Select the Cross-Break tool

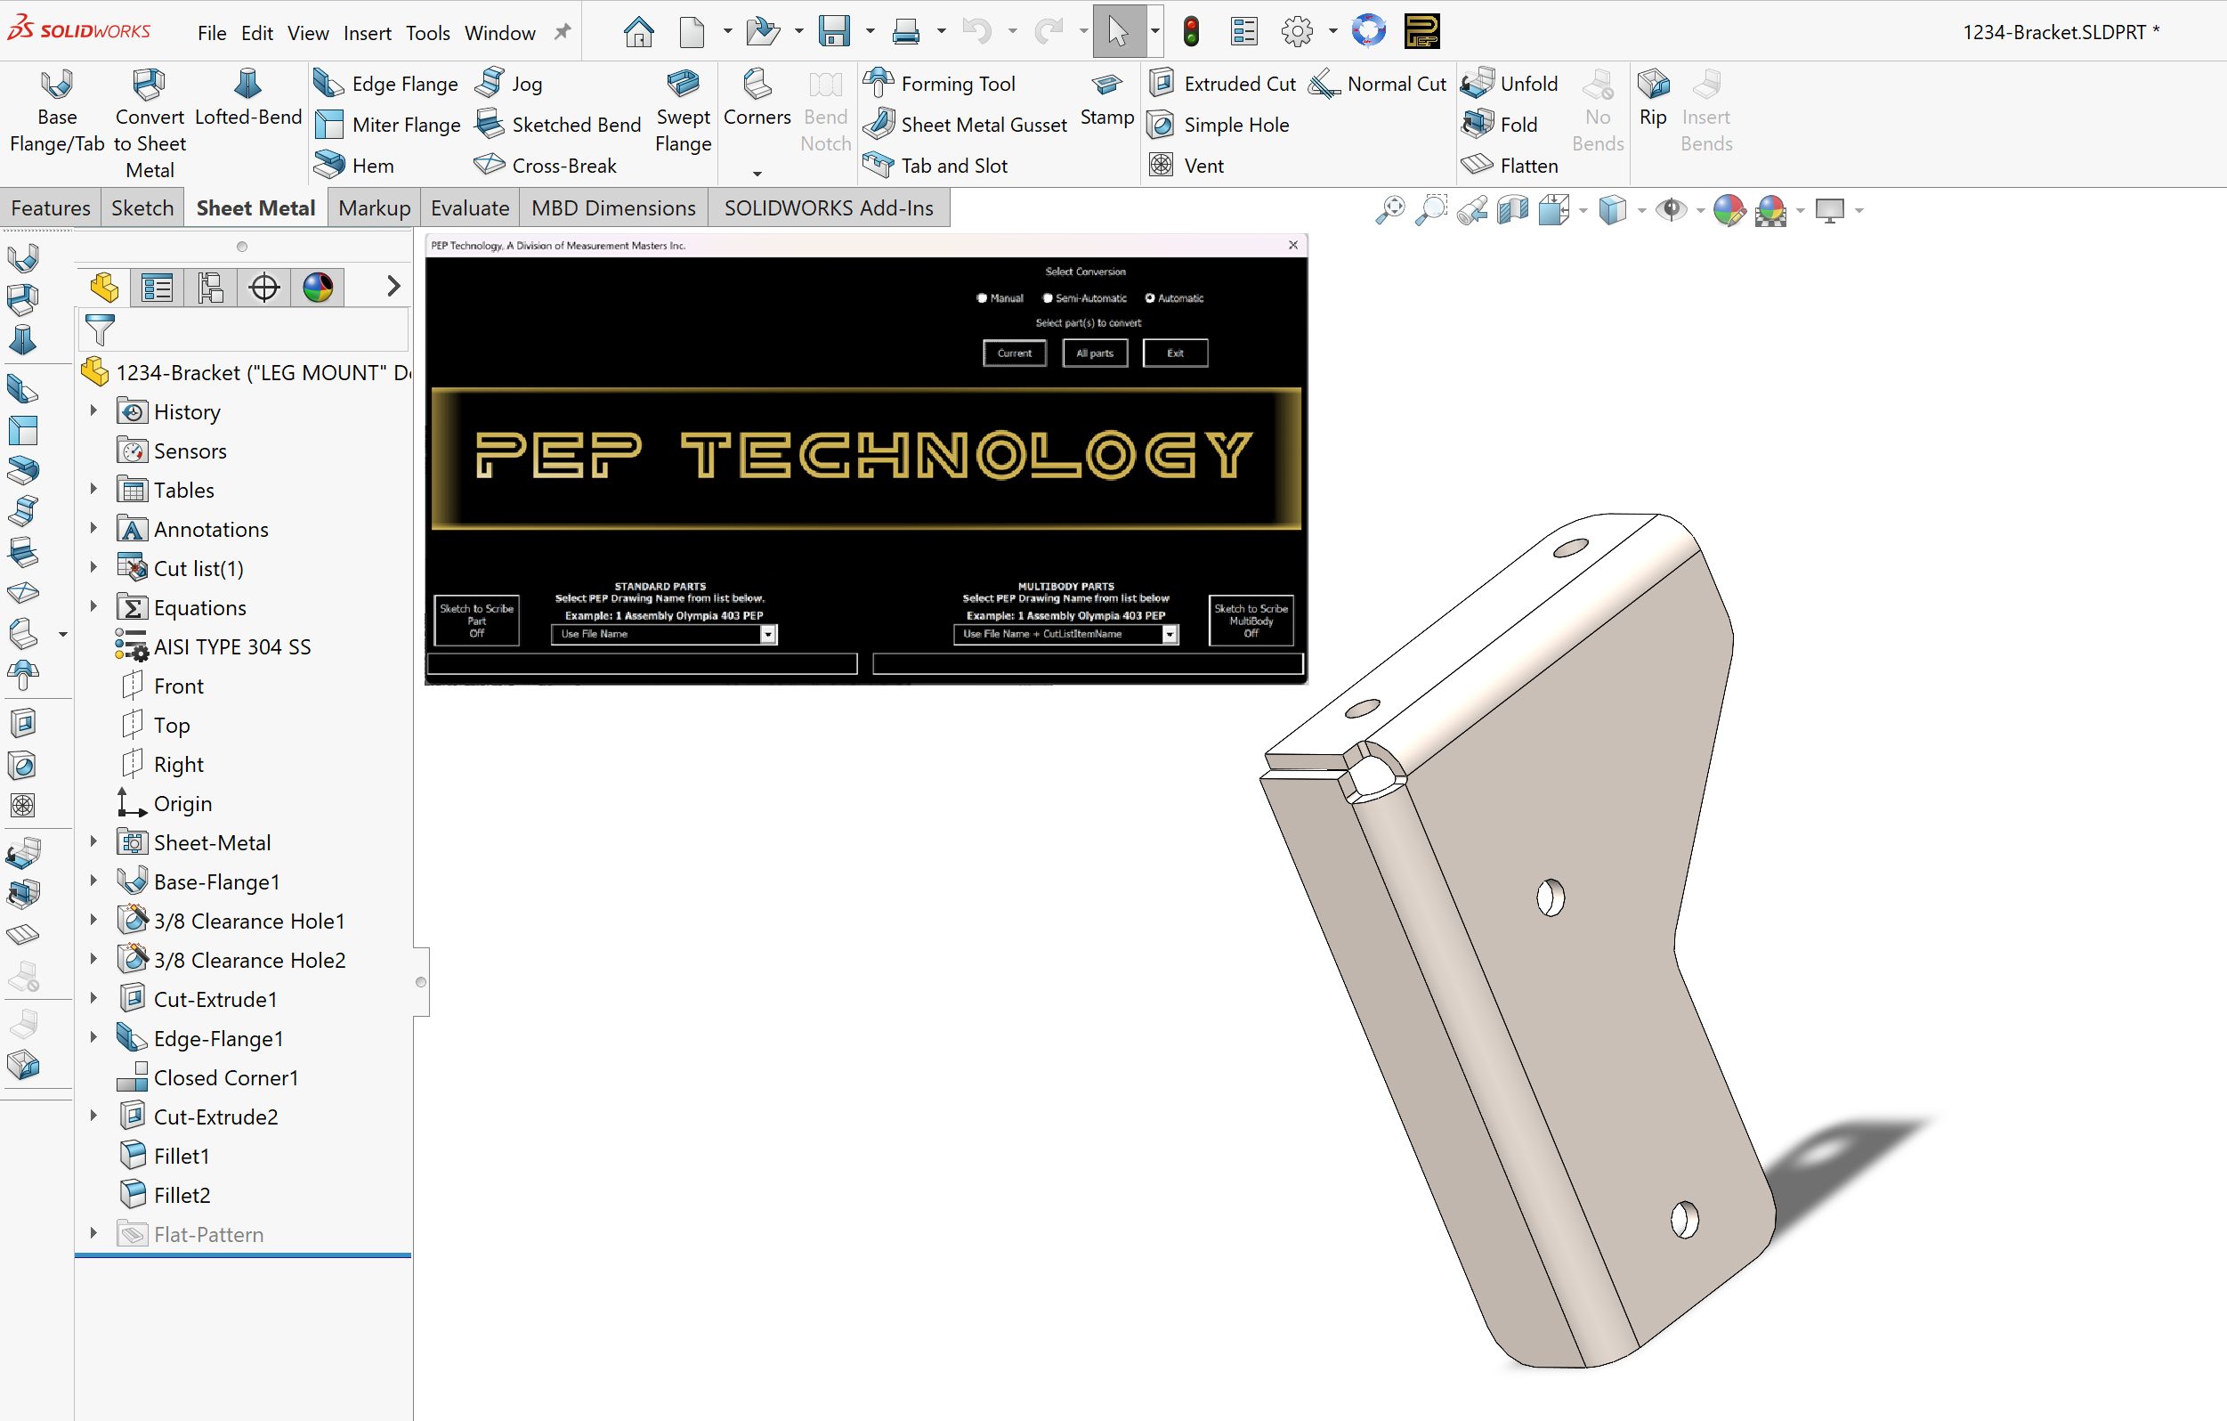point(545,166)
